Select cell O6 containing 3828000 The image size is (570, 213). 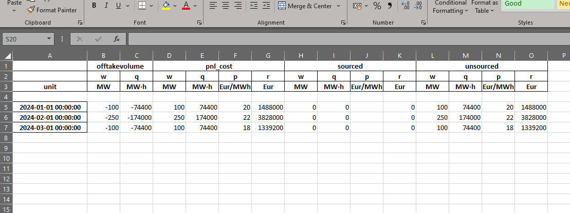tap(531, 117)
